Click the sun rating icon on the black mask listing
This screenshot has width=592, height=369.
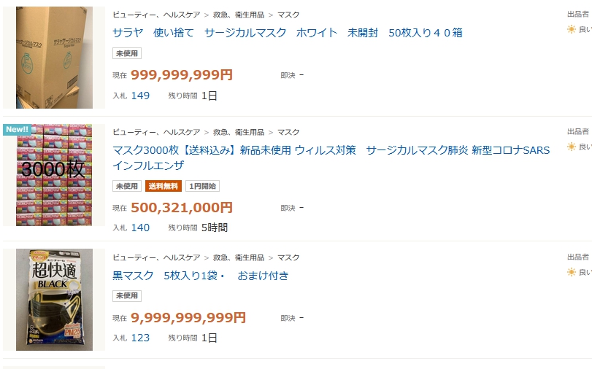pyautogui.click(x=572, y=272)
